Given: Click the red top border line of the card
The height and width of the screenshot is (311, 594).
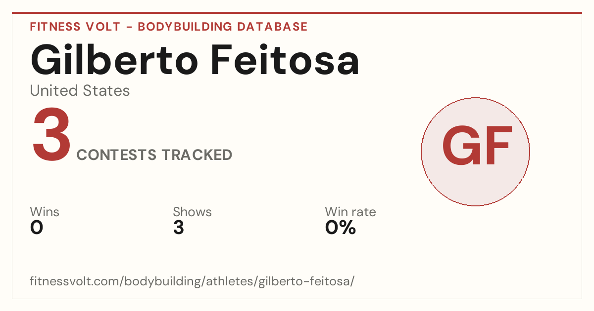Looking at the screenshot, I should pyautogui.click(x=297, y=13).
